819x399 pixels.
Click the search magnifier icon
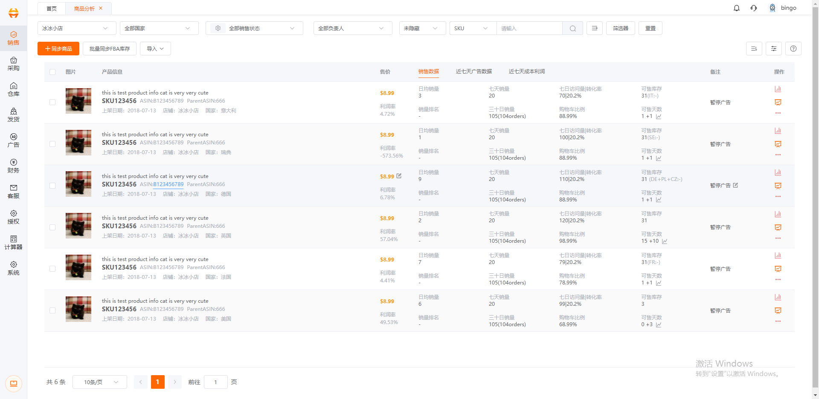573,29
